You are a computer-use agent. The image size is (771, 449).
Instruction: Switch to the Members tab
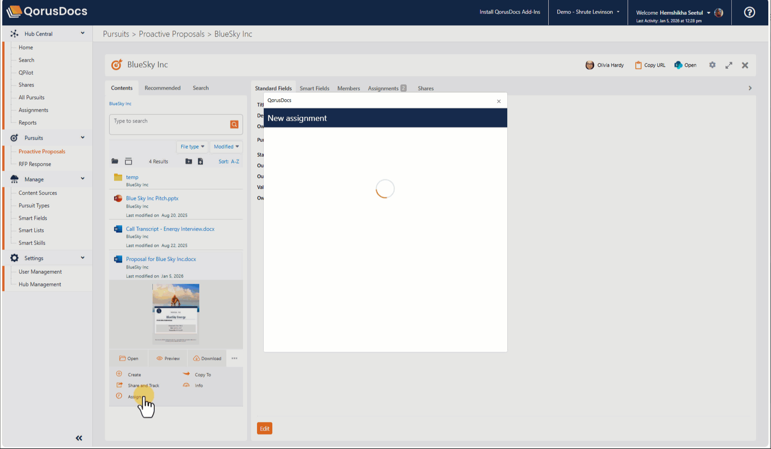tap(349, 88)
